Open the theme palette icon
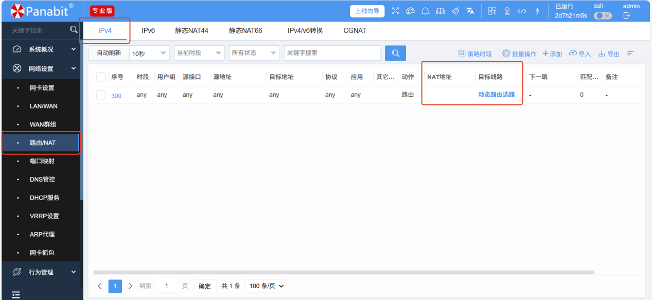This screenshot has width=652, height=300. tap(410, 11)
